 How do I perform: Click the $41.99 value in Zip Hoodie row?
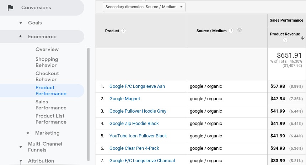(x=278, y=124)
